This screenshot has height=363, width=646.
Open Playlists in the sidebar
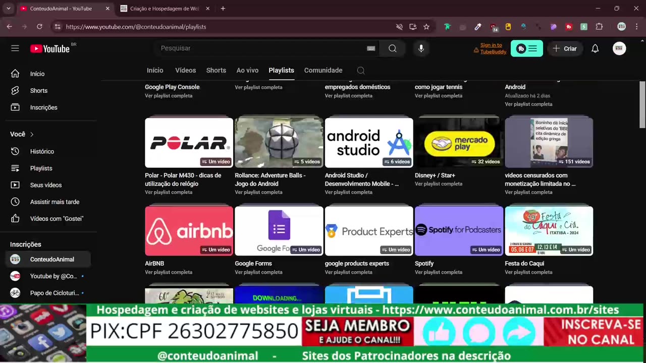coord(48,168)
